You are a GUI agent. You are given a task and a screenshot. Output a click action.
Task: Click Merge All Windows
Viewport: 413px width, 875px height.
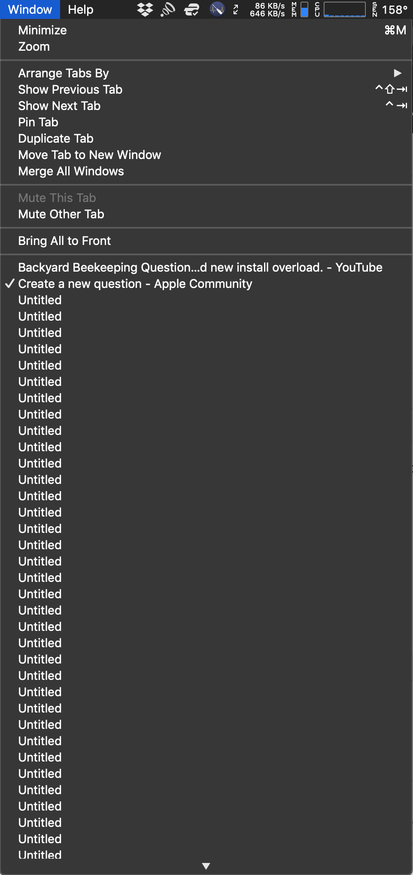point(71,171)
